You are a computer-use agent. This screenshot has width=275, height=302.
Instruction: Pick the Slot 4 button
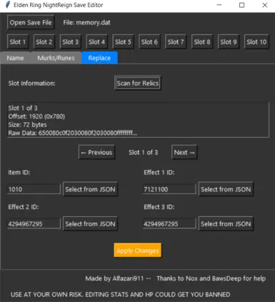tap(96, 42)
